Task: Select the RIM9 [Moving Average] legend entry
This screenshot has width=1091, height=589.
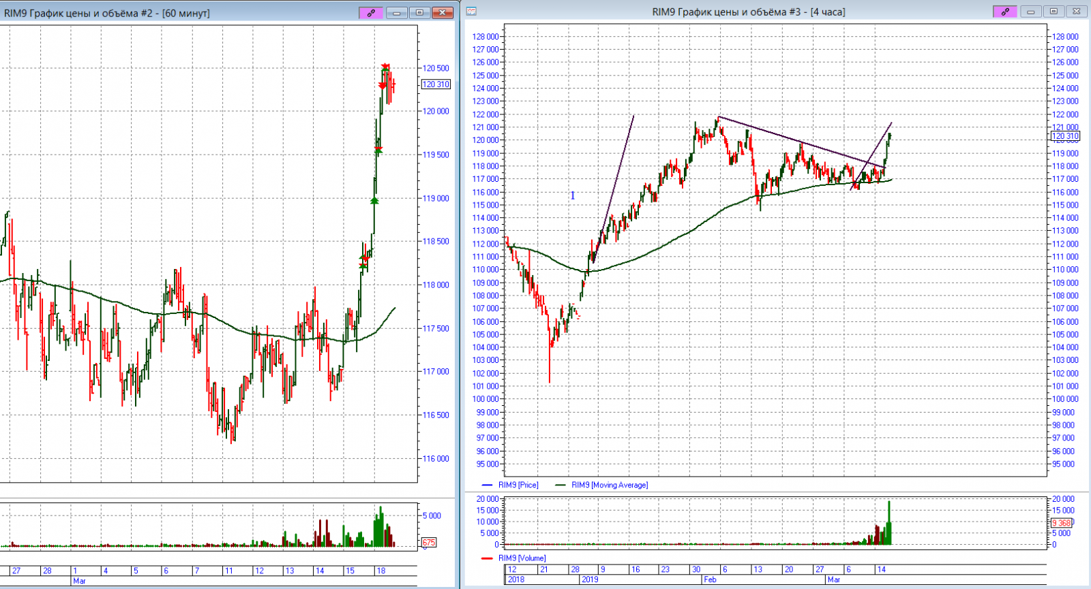Action: click(x=609, y=485)
